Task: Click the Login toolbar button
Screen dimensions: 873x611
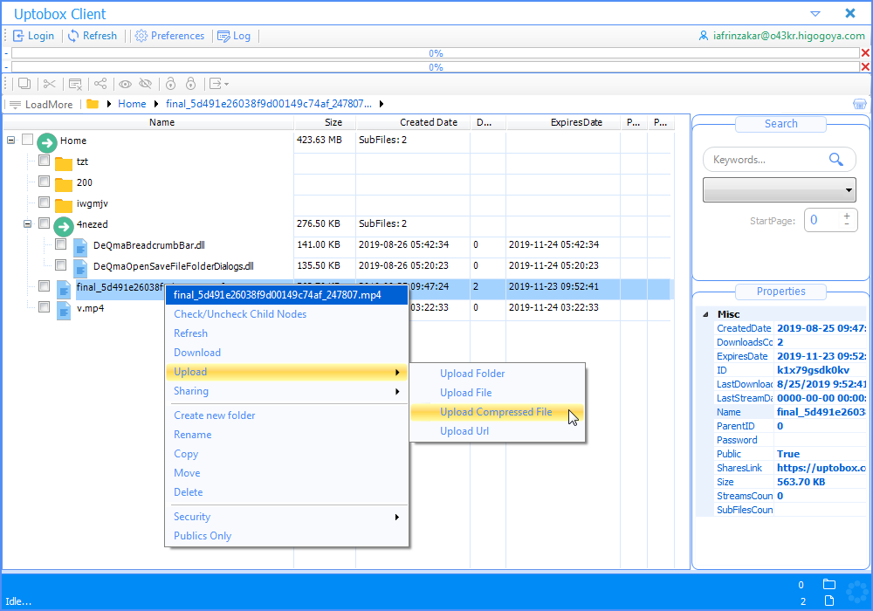Action: pos(34,36)
